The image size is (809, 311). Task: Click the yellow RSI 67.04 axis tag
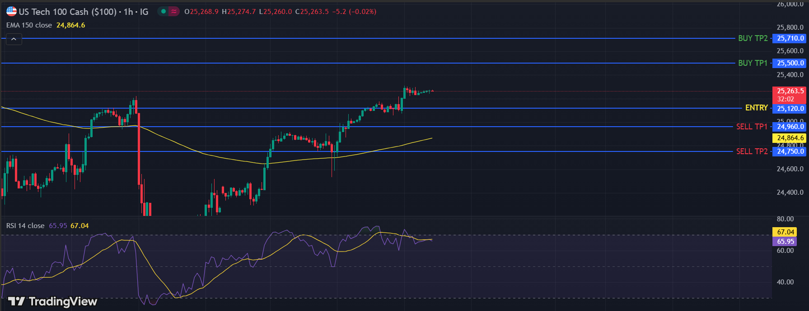[x=785, y=232]
